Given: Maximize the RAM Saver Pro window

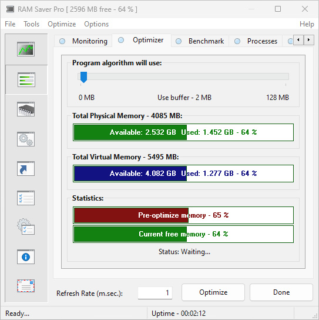Looking at the screenshot, I should point(278,9).
